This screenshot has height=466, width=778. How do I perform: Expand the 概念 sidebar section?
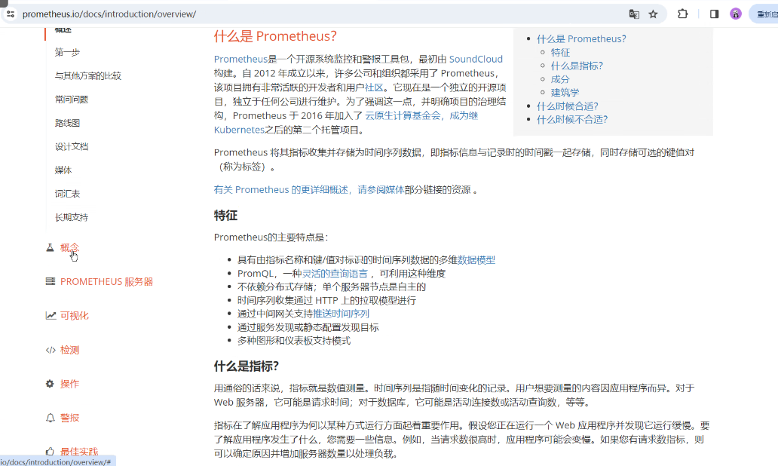pos(69,247)
